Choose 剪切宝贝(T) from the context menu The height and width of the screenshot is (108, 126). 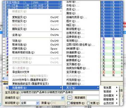(35, 21)
